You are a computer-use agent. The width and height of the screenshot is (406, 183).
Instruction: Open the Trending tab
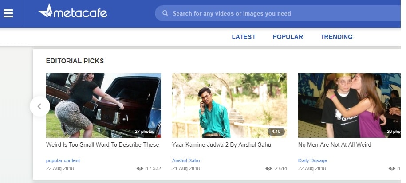click(x=336, y=37)
